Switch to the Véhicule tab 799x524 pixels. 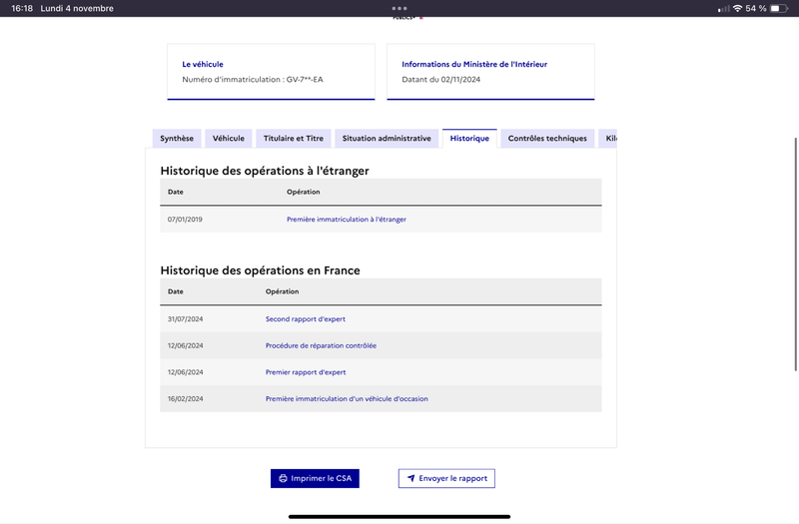coord(229,139)
